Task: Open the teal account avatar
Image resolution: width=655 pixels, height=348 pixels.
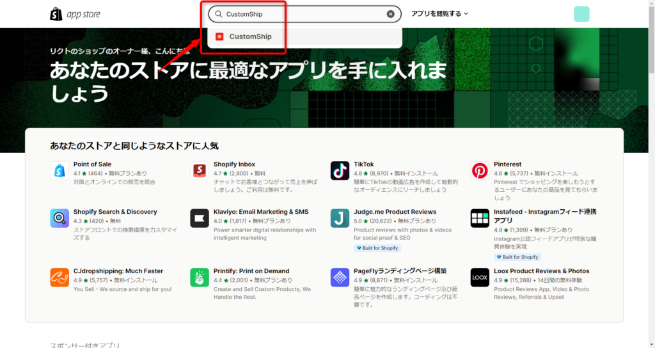Action: click(581, 14)
